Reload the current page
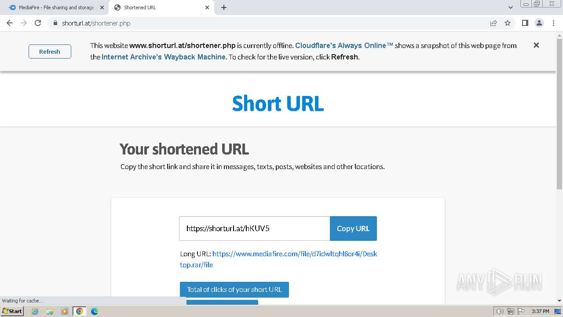563x317 pixels. pyautogui.click(x=38, y=23)
